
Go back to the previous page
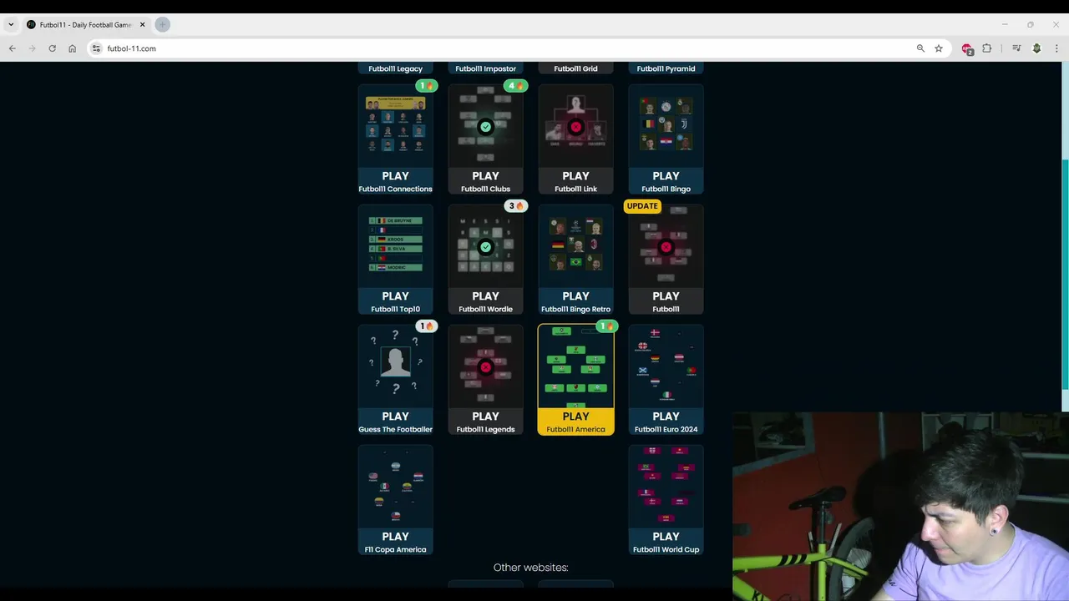coord(13,48)
